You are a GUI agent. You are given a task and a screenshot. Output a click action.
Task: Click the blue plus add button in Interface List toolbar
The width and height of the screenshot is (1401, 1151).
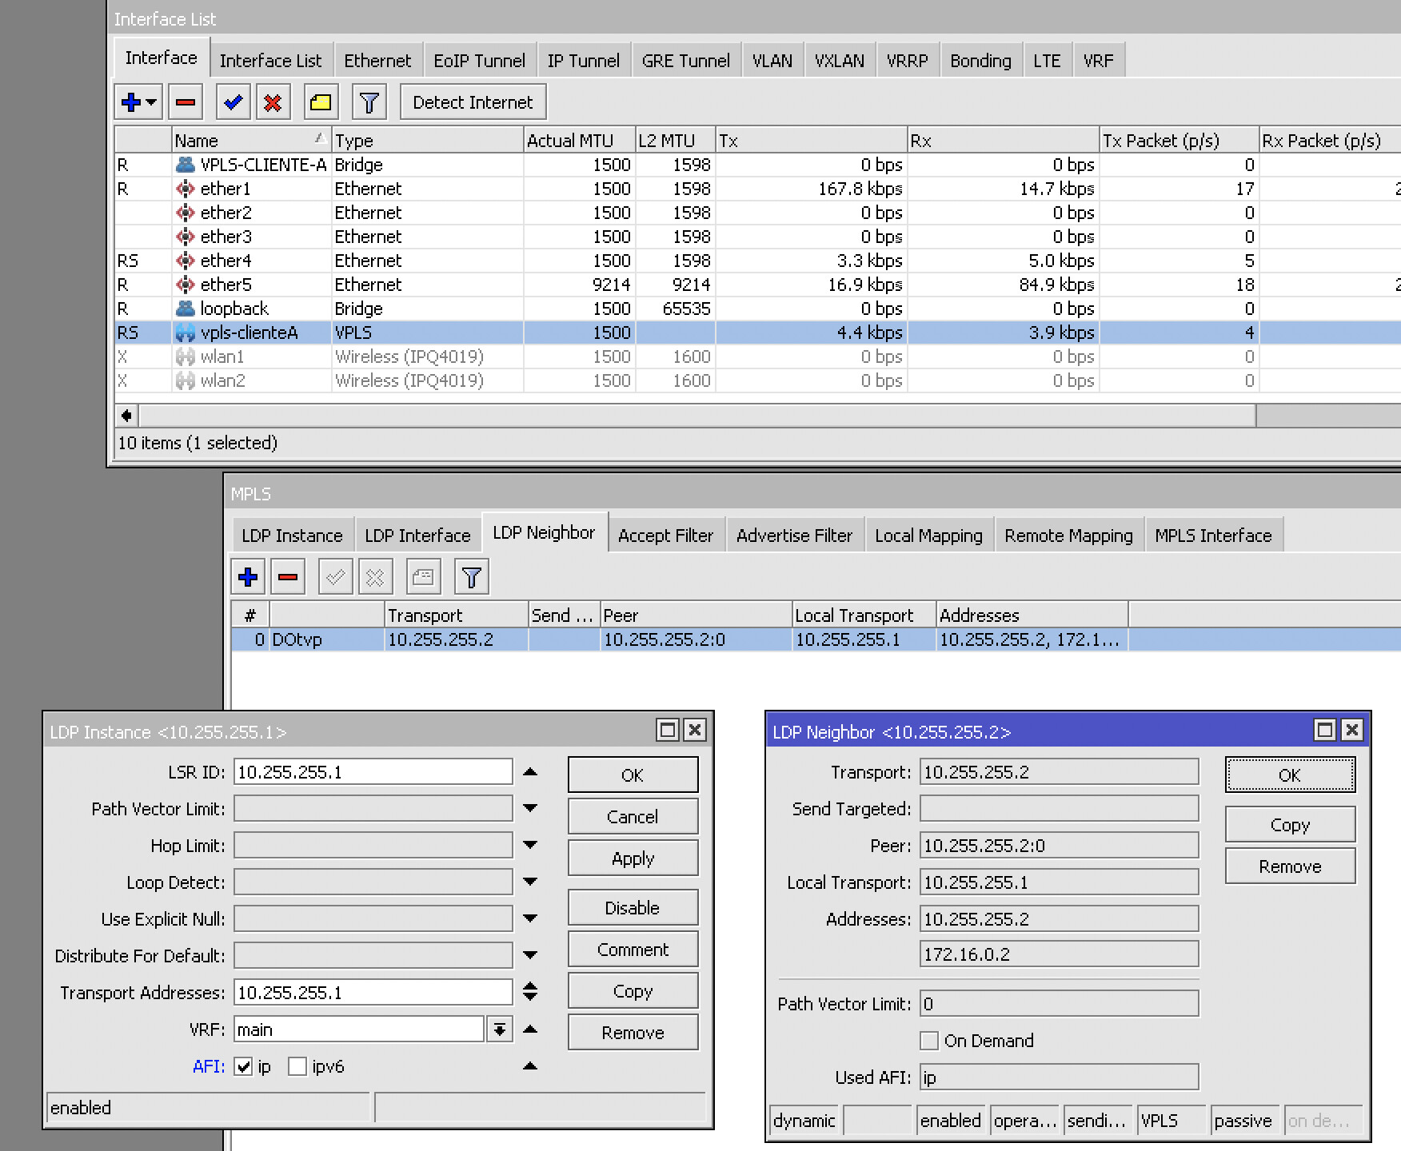132,102
